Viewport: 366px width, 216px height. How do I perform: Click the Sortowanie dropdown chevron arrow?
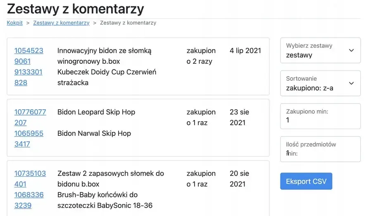(x=352, y=83)
